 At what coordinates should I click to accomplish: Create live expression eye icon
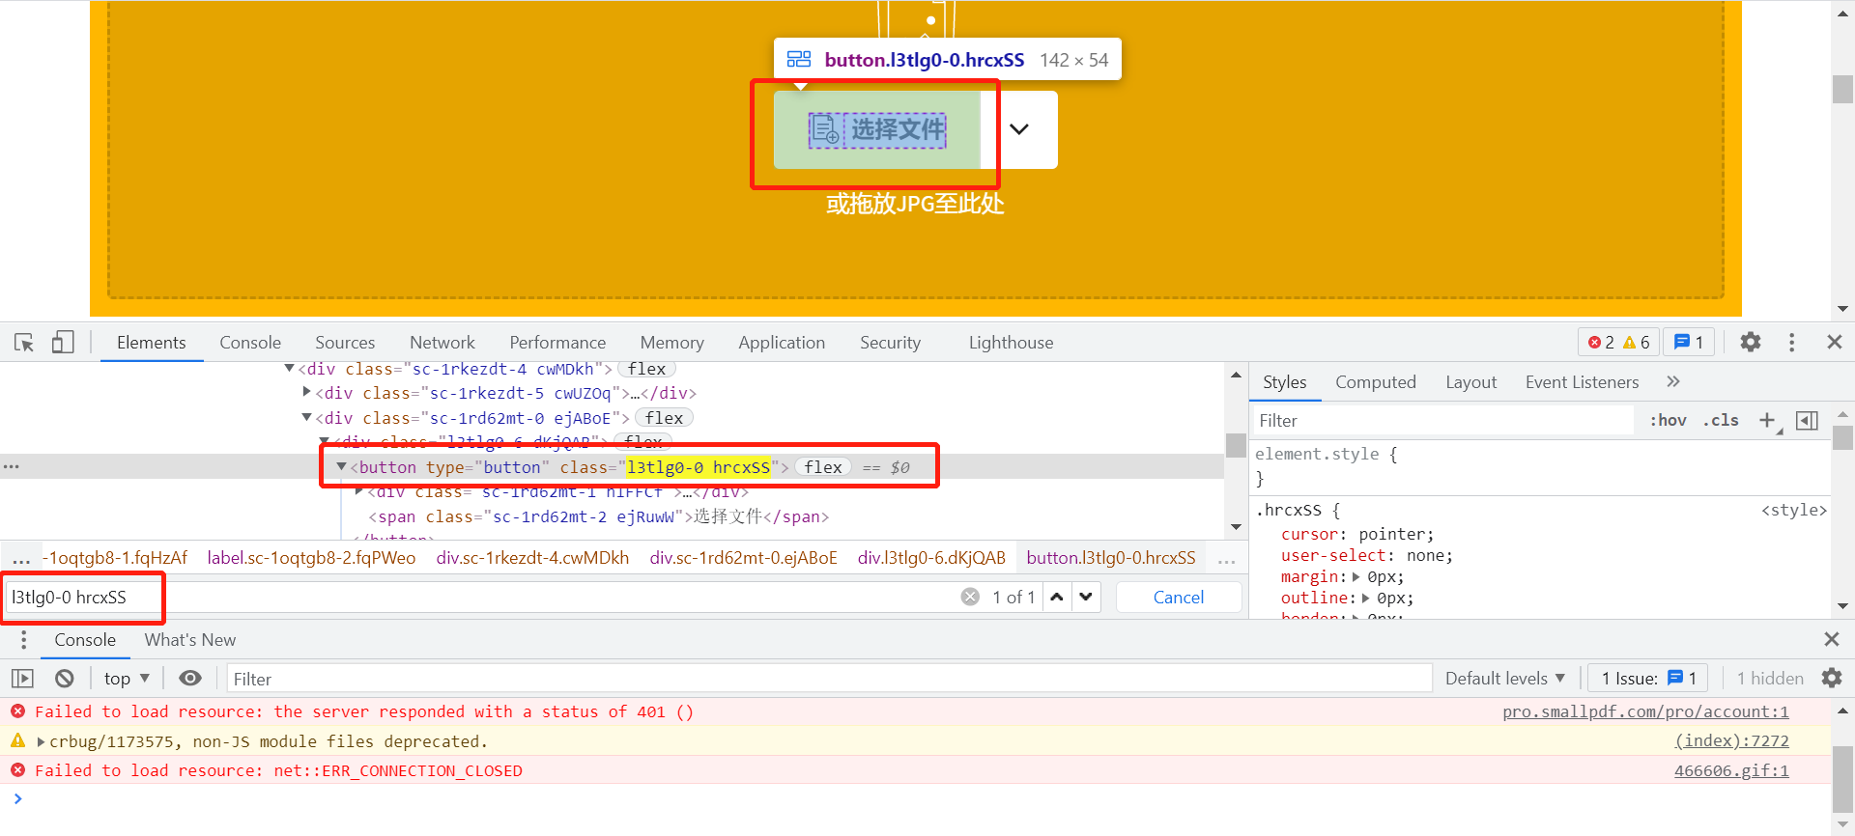click(x=190, y=679)
